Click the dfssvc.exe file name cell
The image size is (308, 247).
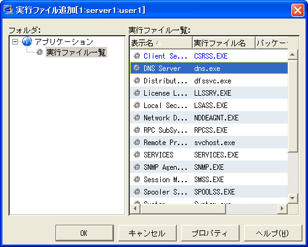click(x=213, y=81)
